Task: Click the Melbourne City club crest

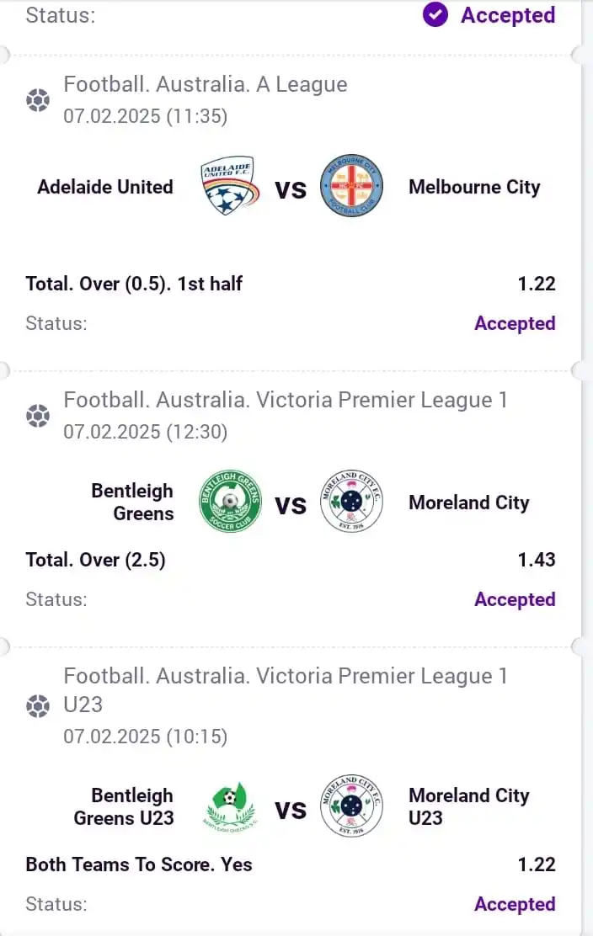Action: tap(352, 187)
